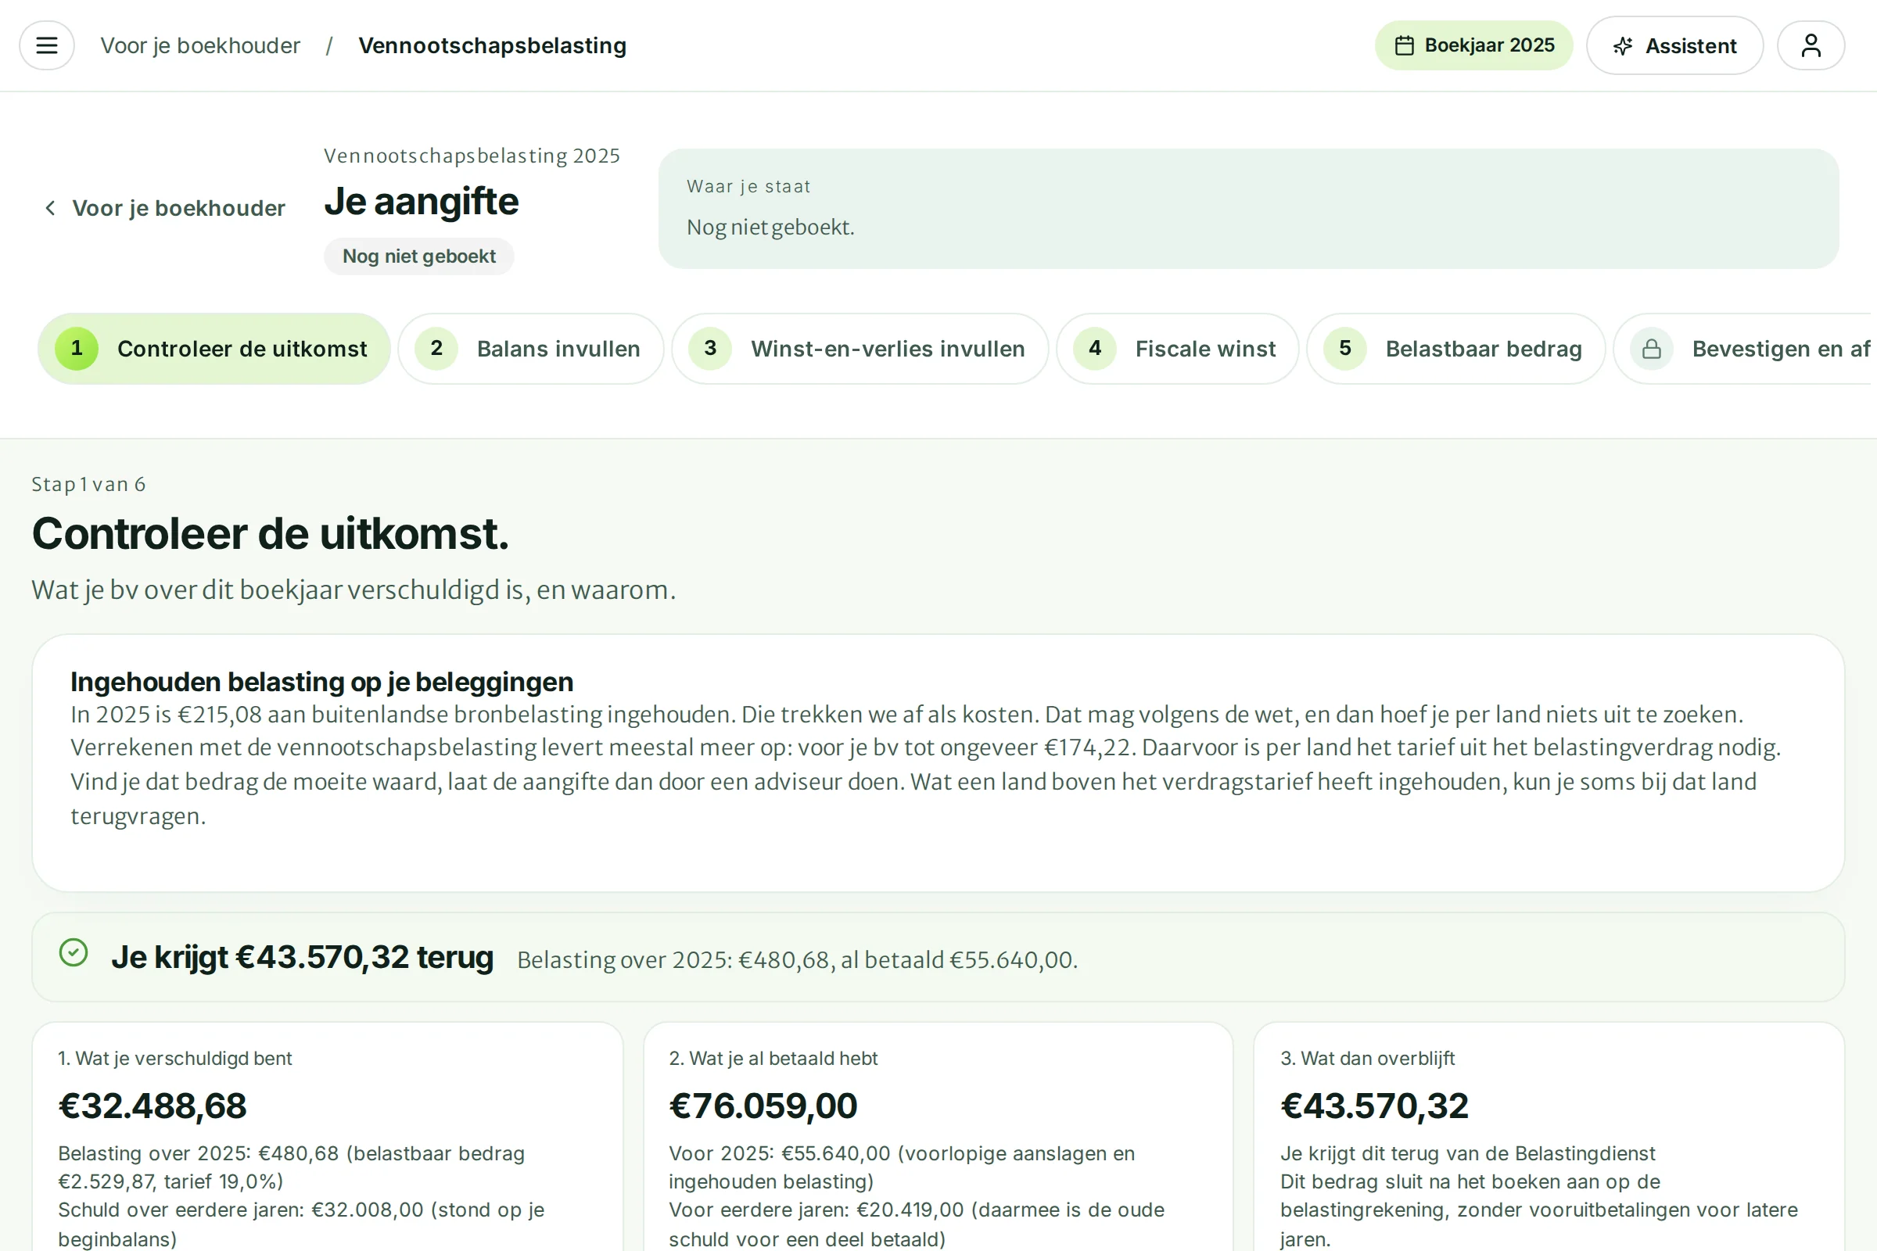Open the Assistent button
This screenshot has width=1877, height=1251.
[1674, 45]
